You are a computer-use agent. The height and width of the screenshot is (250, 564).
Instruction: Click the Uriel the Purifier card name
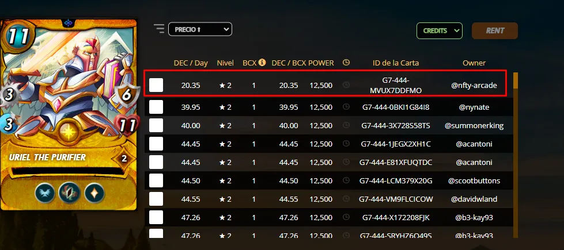point(47,157)
